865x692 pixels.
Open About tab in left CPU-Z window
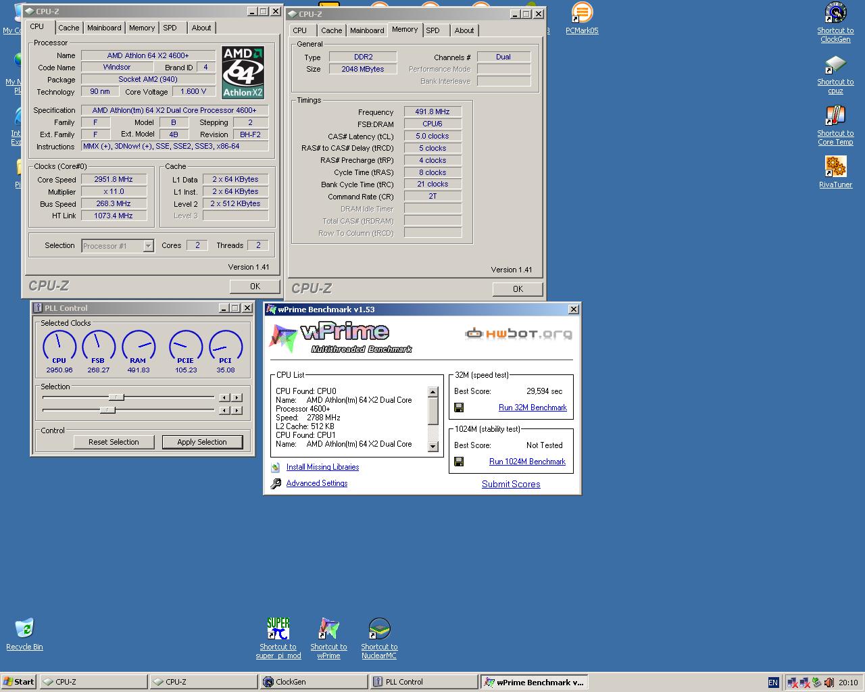(201, 28)
